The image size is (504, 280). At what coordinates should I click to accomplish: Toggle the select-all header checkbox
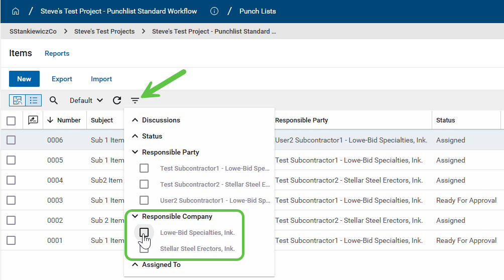11,120
